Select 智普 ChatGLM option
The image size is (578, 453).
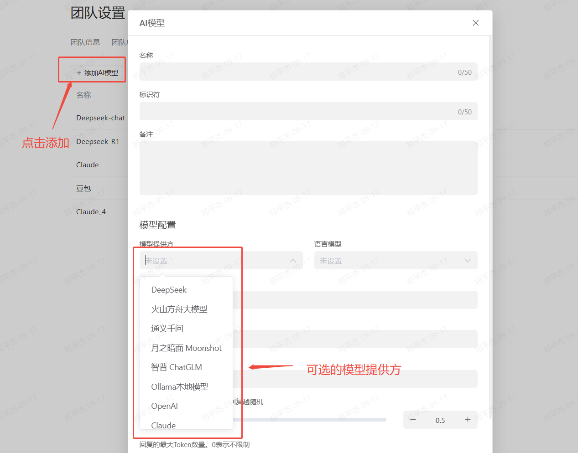tap(176, 367)
